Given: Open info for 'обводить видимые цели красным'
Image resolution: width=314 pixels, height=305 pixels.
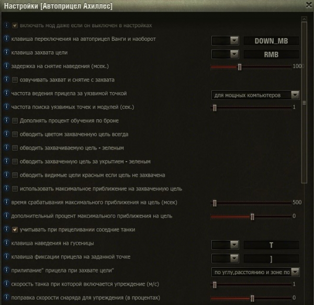Looking at the screenshot, I should [6, 175].
